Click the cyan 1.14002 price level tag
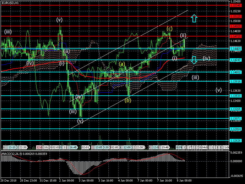This screenshot has width=245, height=184. pyautogui.click(x=236, y=72)
